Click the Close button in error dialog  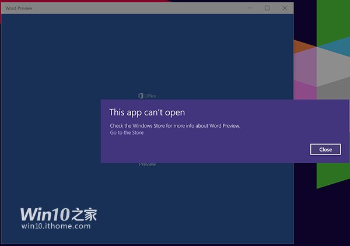click(x=325, y=149)
